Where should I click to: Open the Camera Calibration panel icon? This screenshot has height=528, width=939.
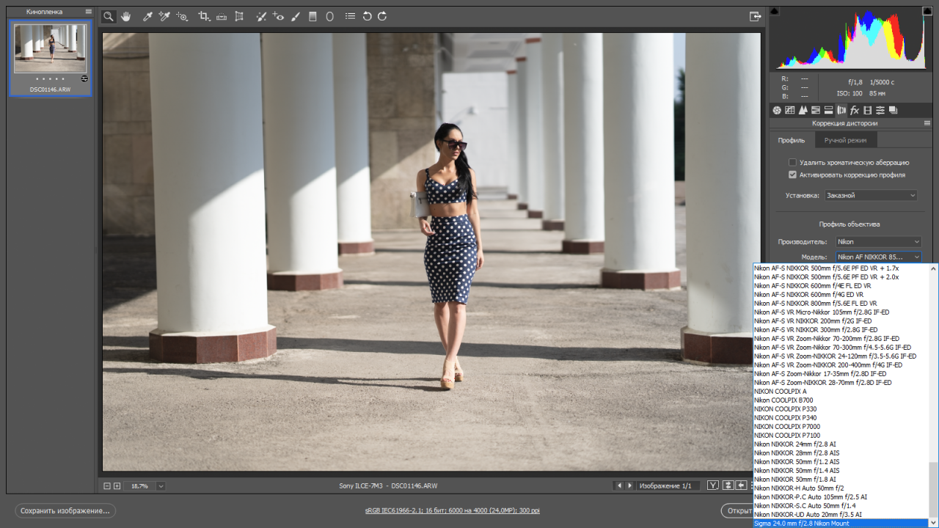(867, 110)
